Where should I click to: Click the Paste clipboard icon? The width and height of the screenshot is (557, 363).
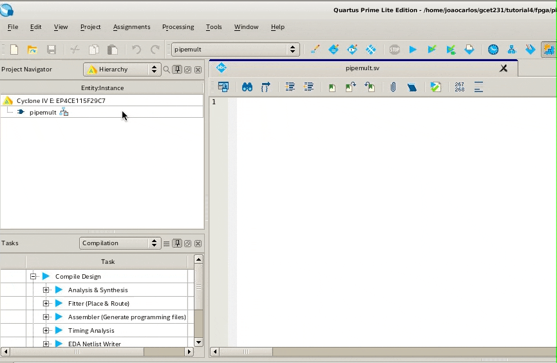coord(113,50)
